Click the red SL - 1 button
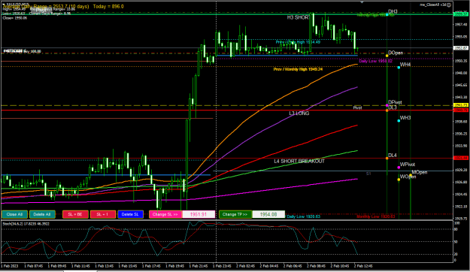Screen dimensions: 470x272 [x=103, y=214]
